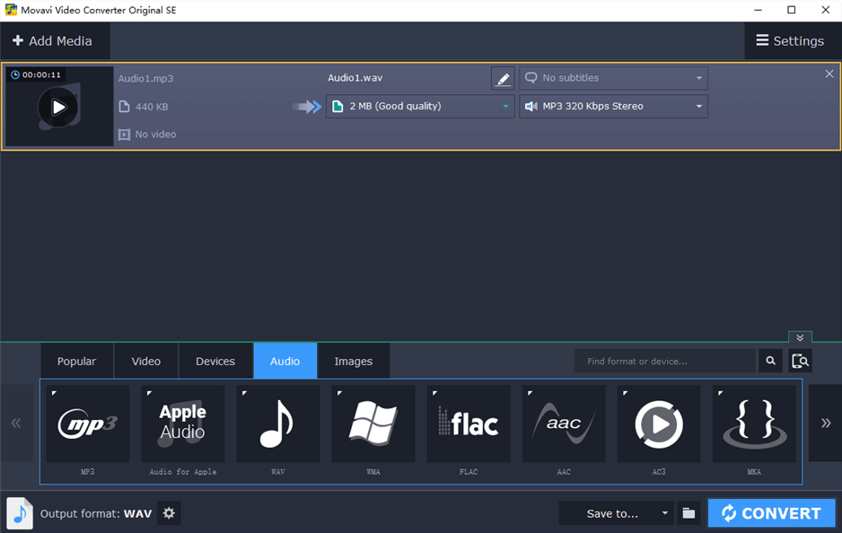
Task: Open output folder via folder icon
Action: point(689,513)
